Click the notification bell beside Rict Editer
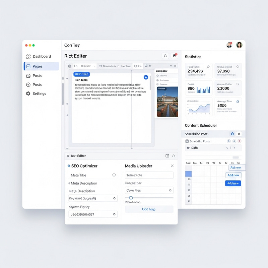Image resolution: width=268 pixels, height=268 pixels. [x=165, y=56]
